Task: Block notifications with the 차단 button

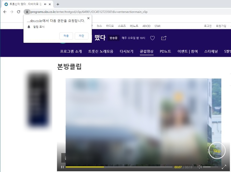Action: click(x=81, y=36)
